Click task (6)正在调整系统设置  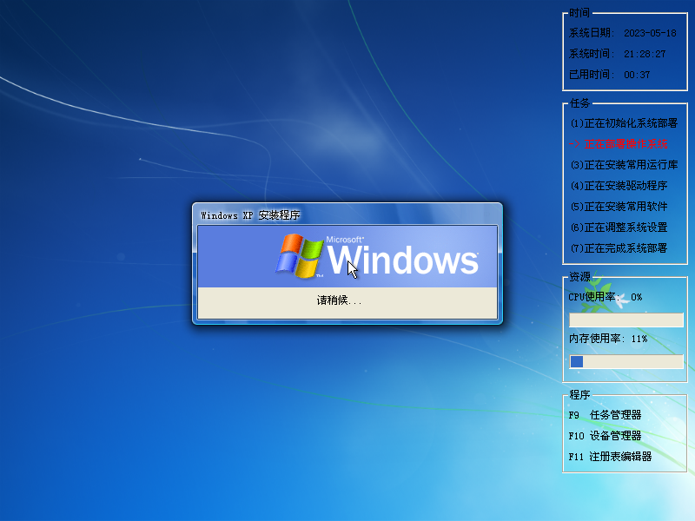619,228
